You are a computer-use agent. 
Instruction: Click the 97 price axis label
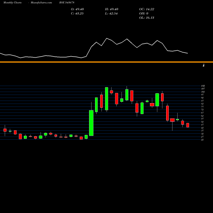coord(202,95)
